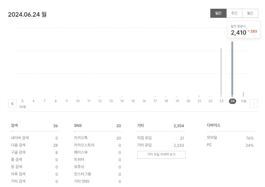
Task: Select date 10 on the timeline
Action: pyautogui.click(x=78, y=101)
